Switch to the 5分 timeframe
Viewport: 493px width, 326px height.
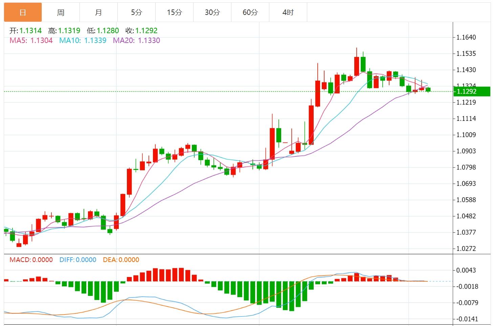[x=136, y=13]
